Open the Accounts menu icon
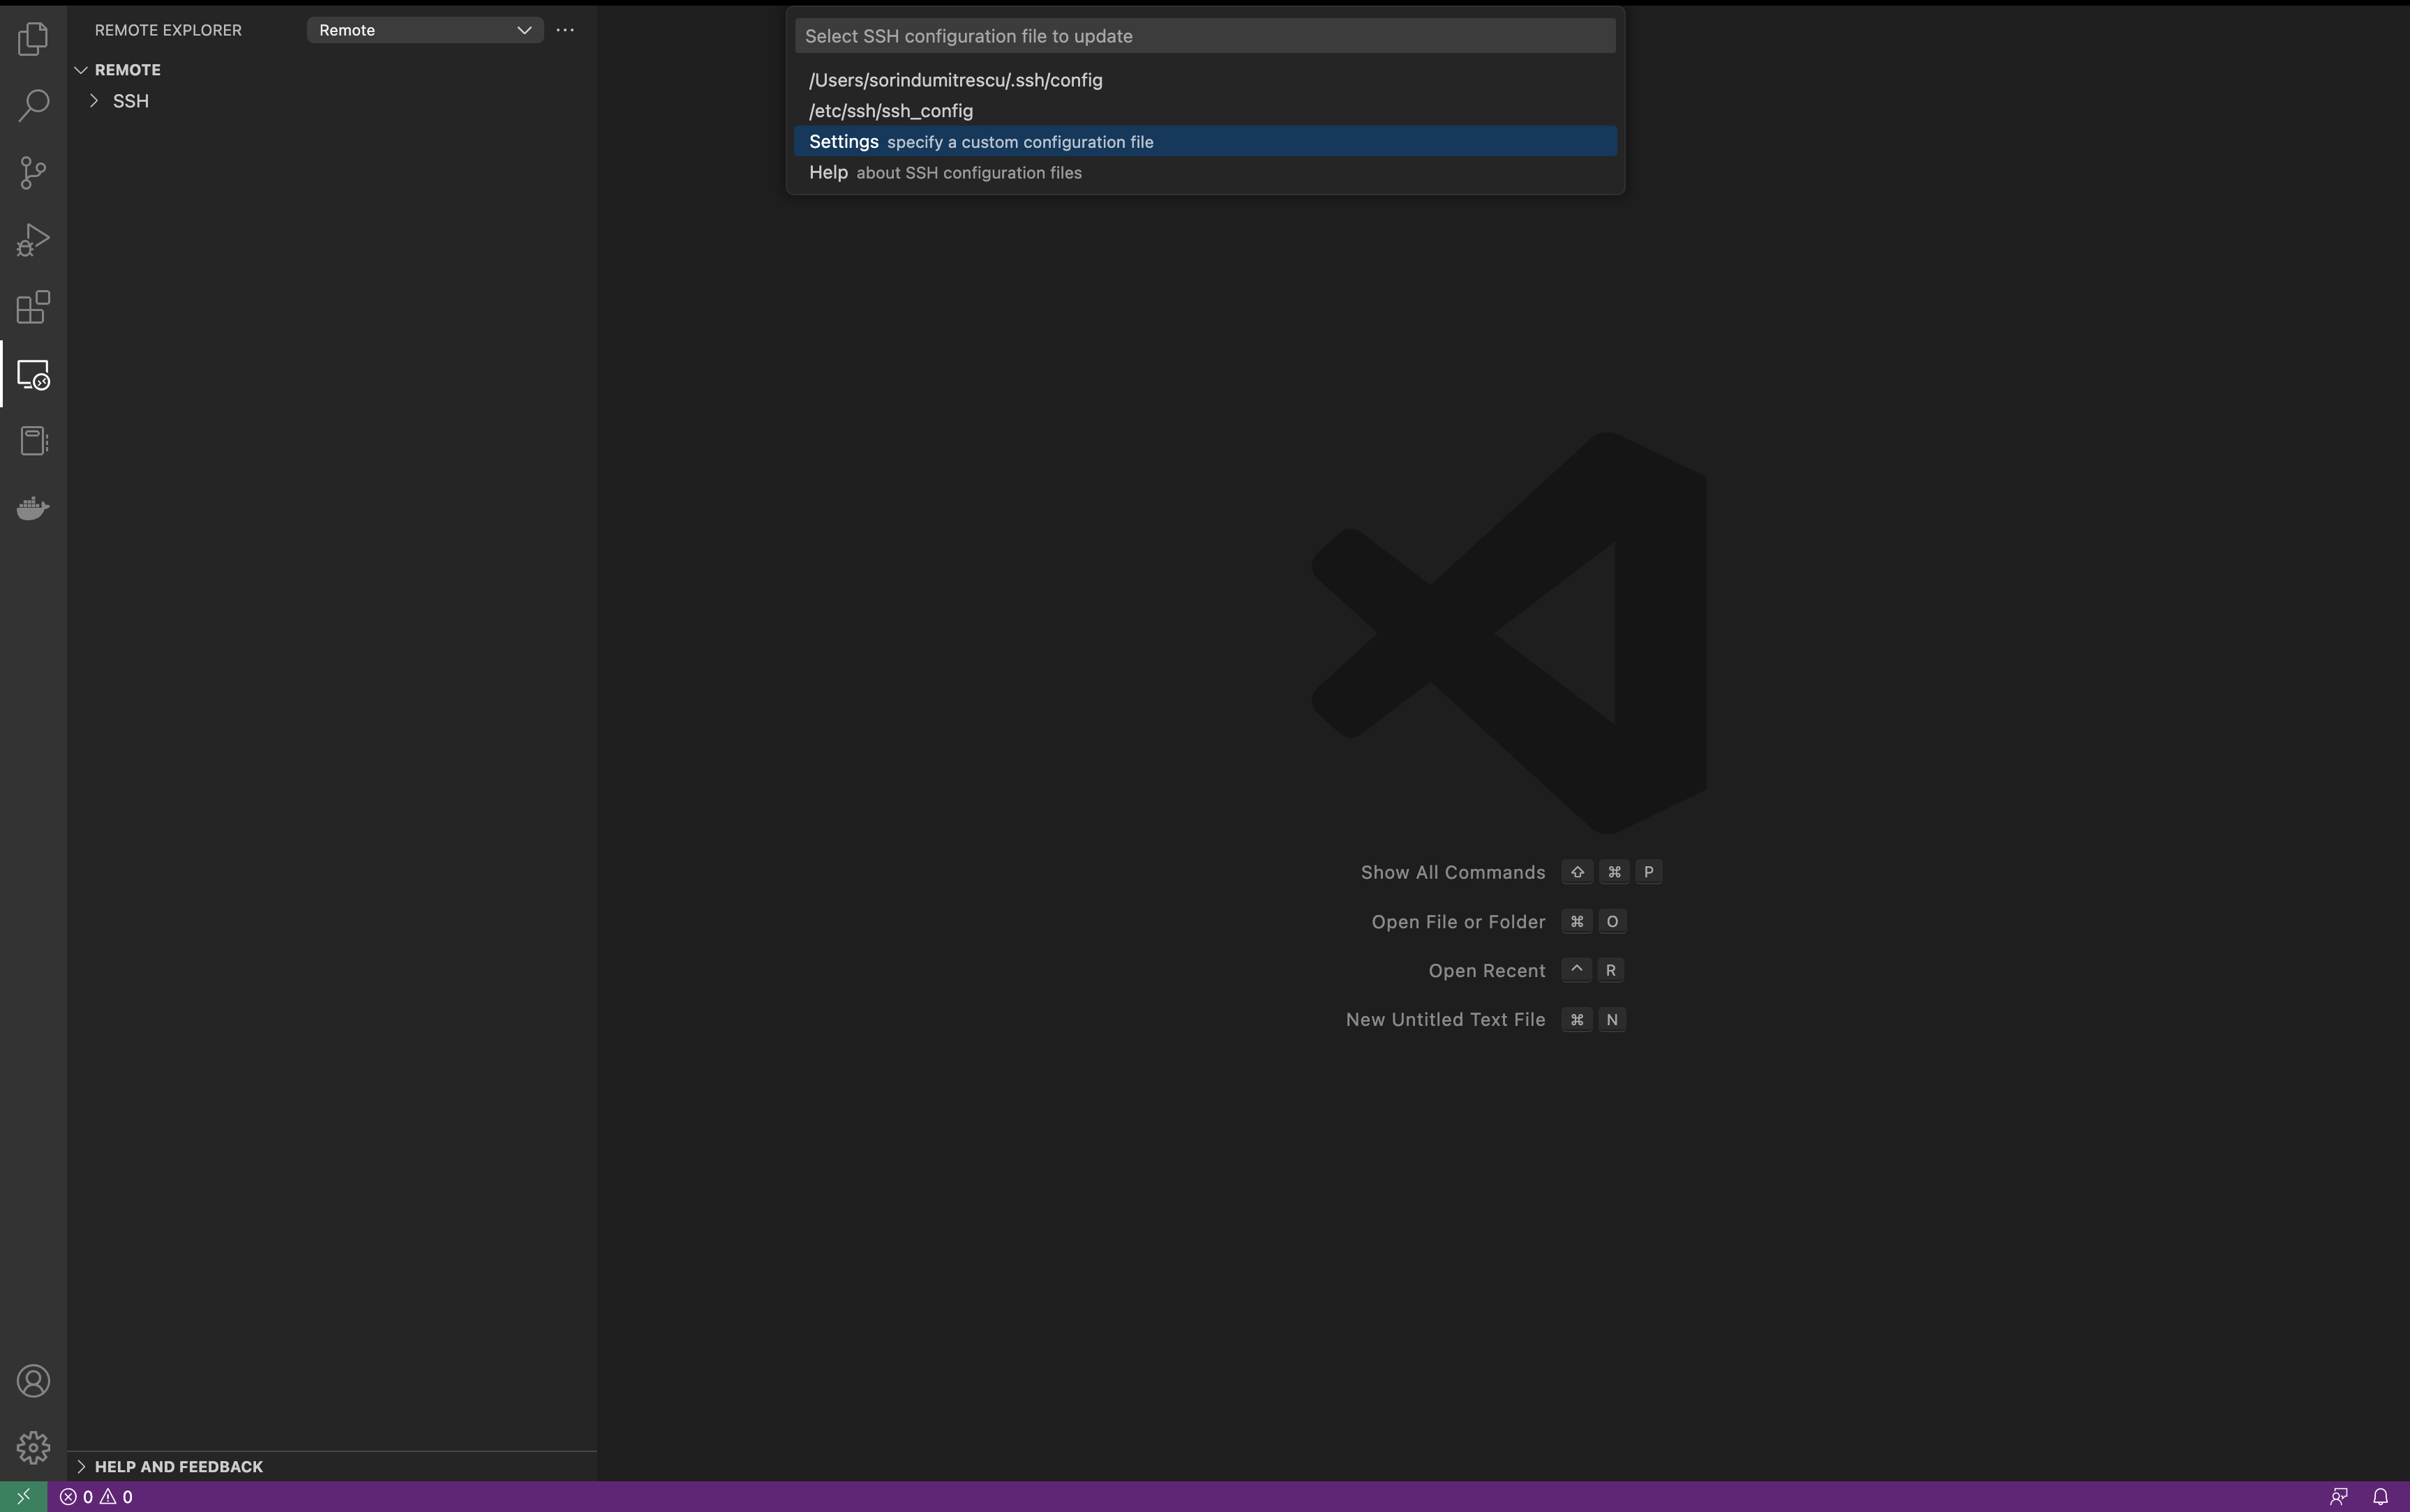Screen dimensions: 2410x1512 pyautogui.click(x=33, y=1381)
